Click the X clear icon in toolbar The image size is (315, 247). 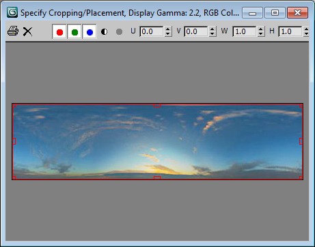pos(27,31)
